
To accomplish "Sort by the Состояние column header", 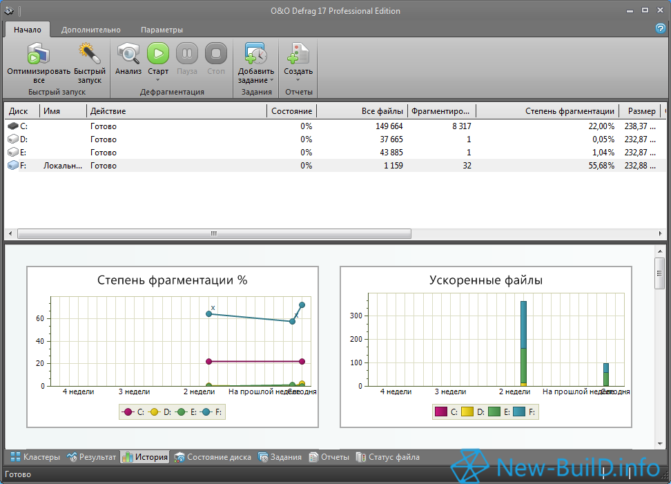I will point(292,111).
